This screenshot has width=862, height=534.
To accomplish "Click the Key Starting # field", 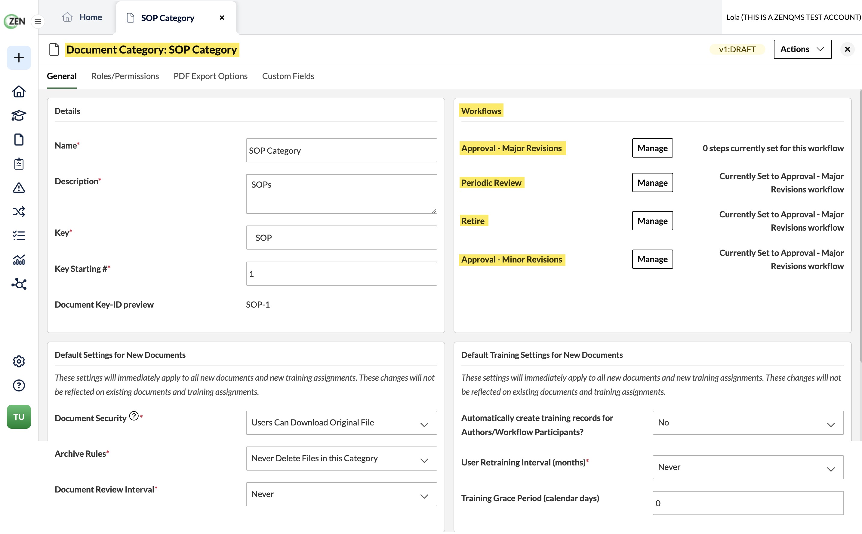I will tap(341, 274).
